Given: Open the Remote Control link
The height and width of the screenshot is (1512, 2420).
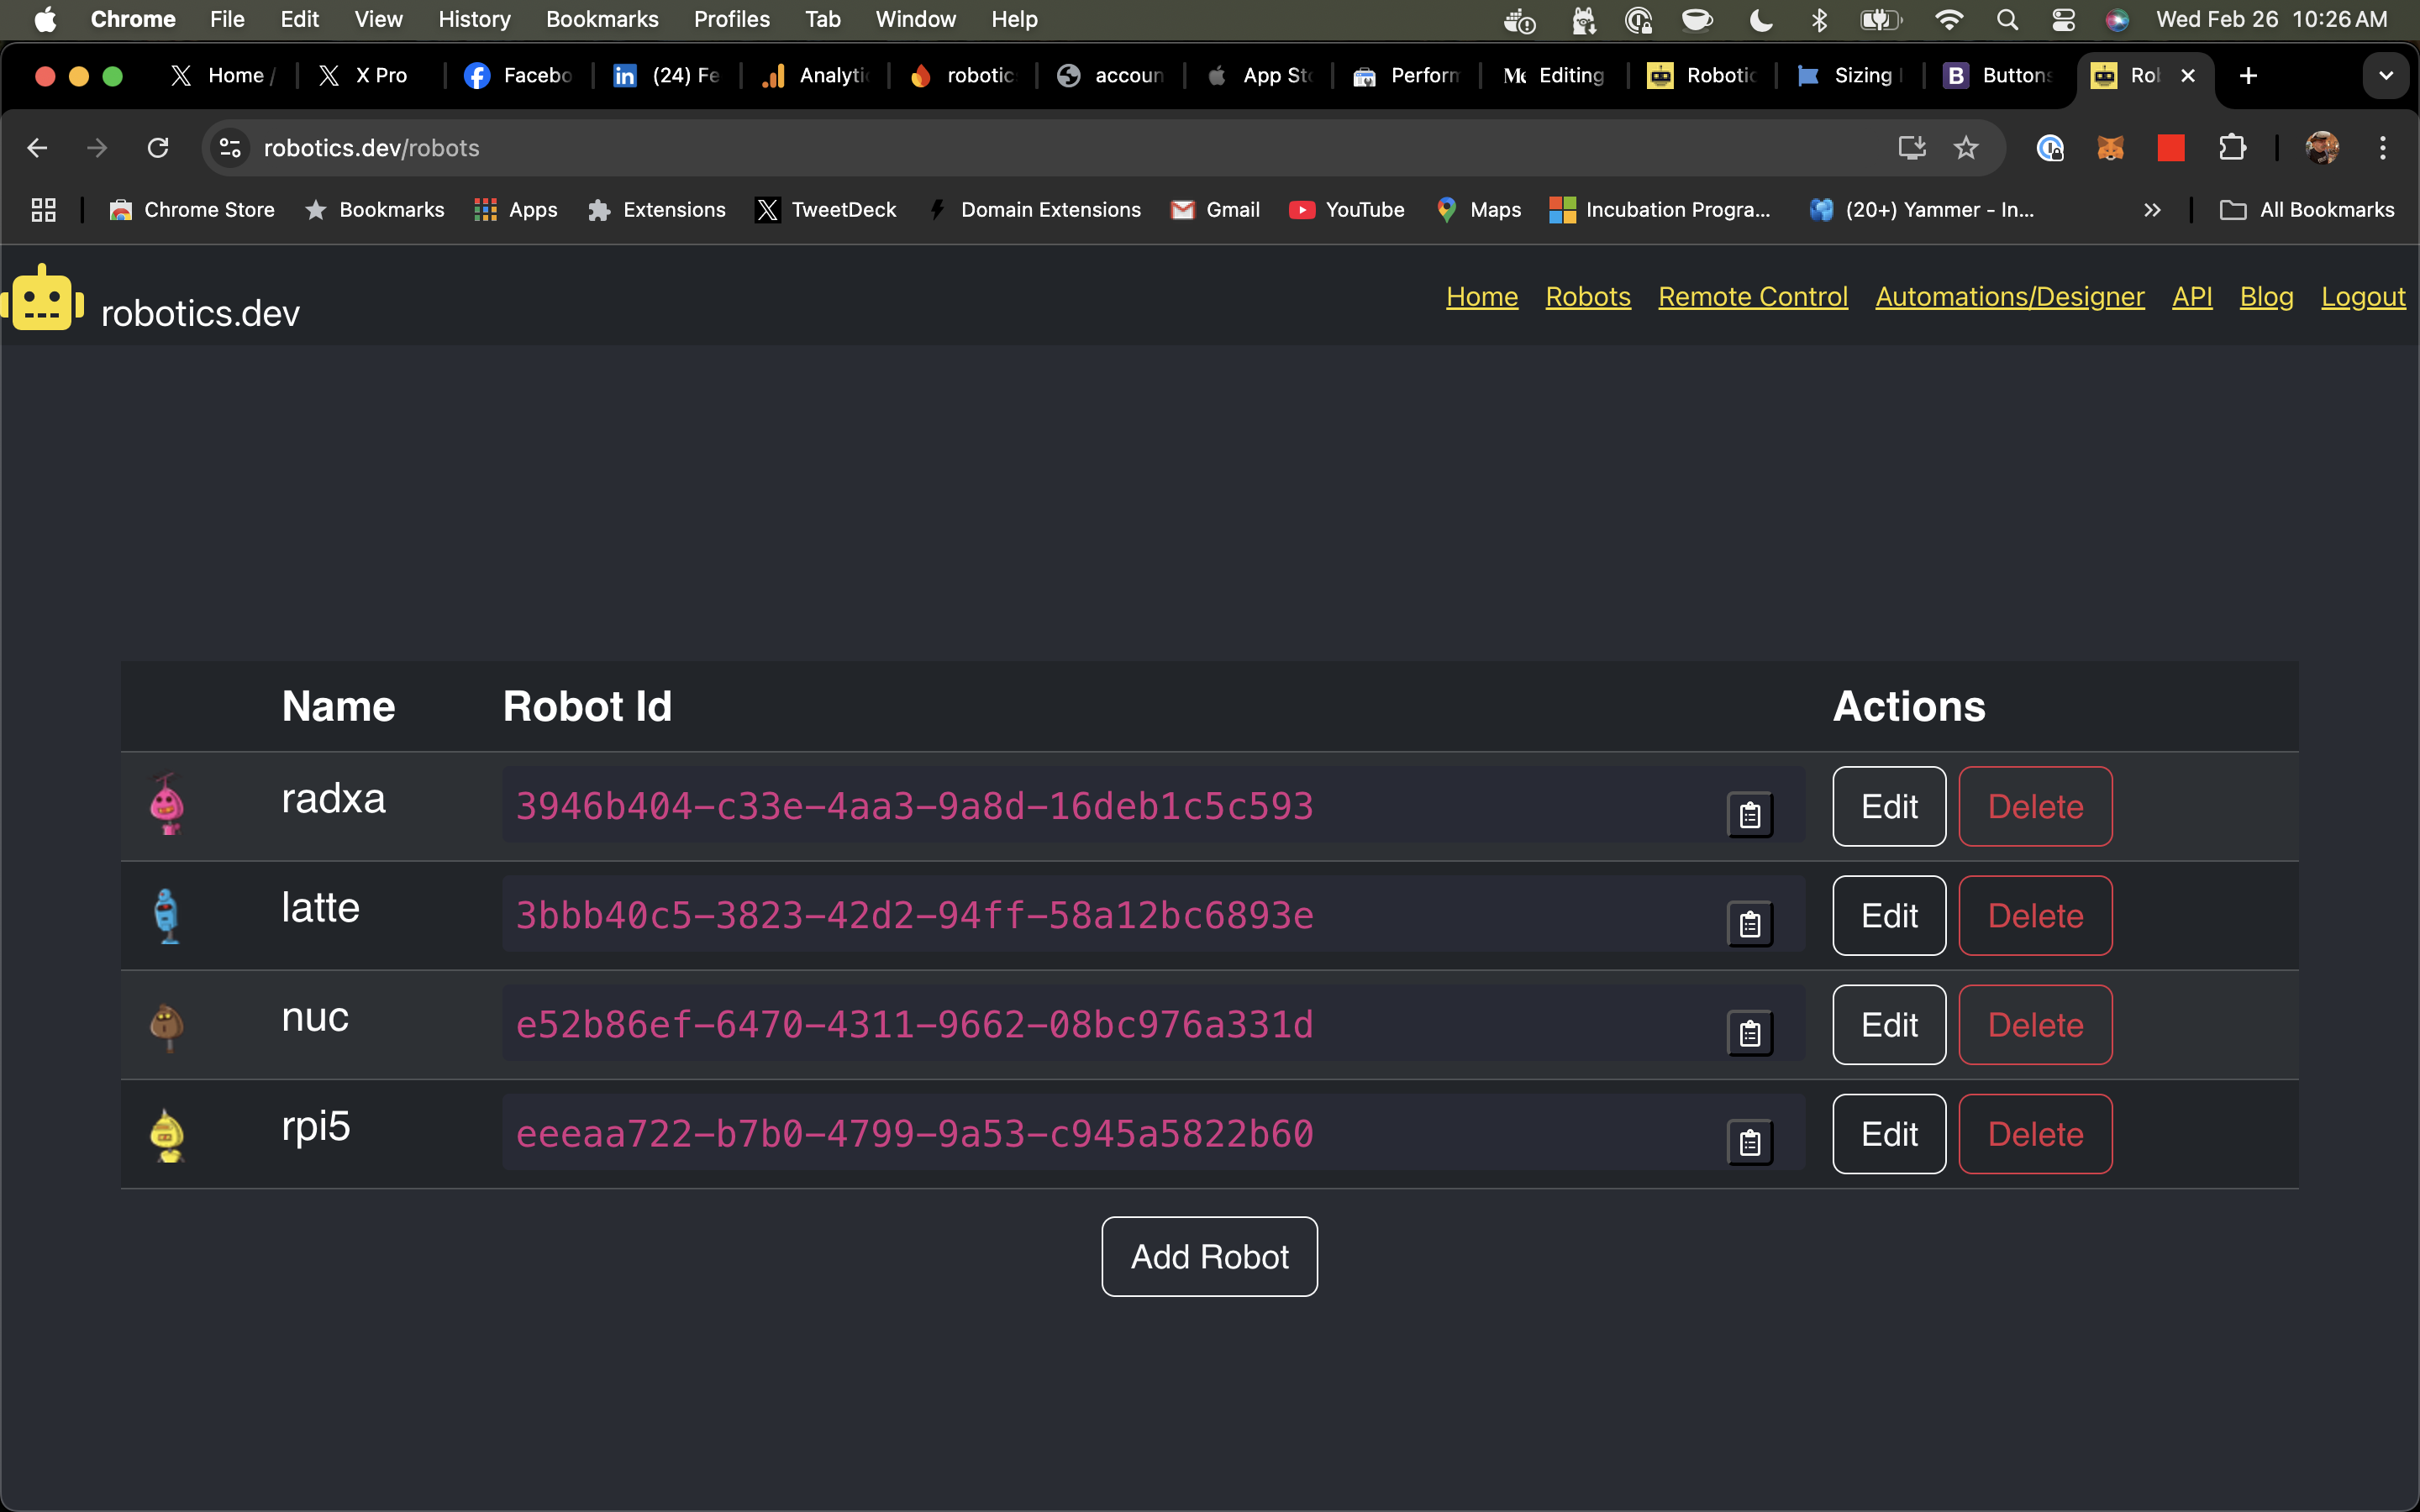Looking at the screenshot, I should 1752,296.
